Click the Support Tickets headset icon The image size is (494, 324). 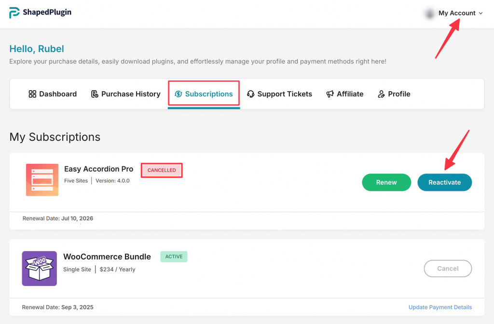[x=250, y=94]
